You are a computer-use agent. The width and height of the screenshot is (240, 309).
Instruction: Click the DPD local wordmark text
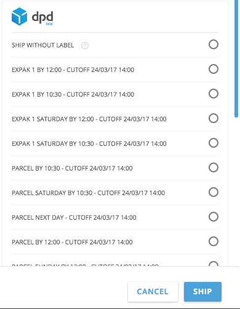coord(42,17)
